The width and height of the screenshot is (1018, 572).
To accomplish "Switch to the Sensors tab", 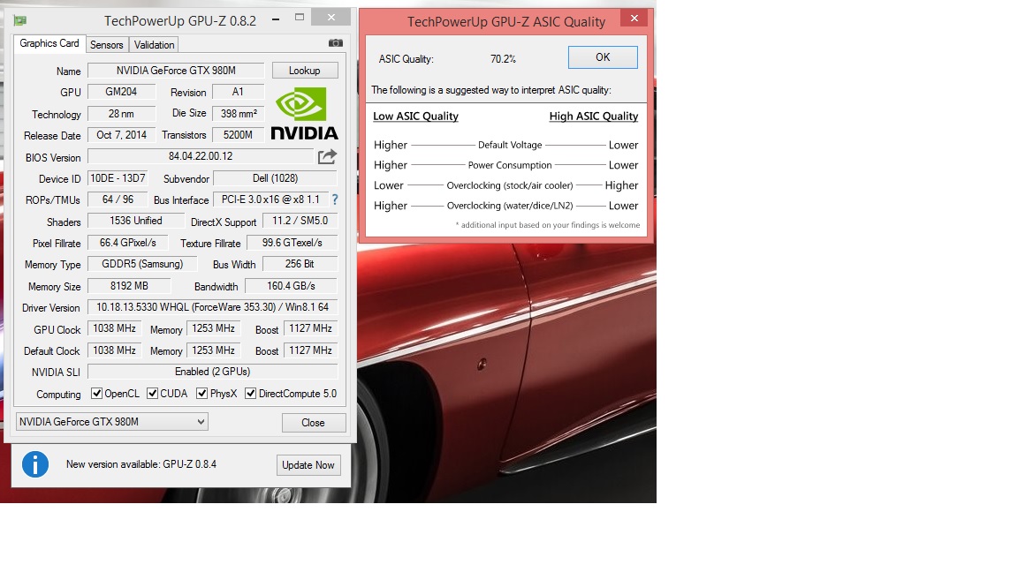I will (x=106, y=45).
